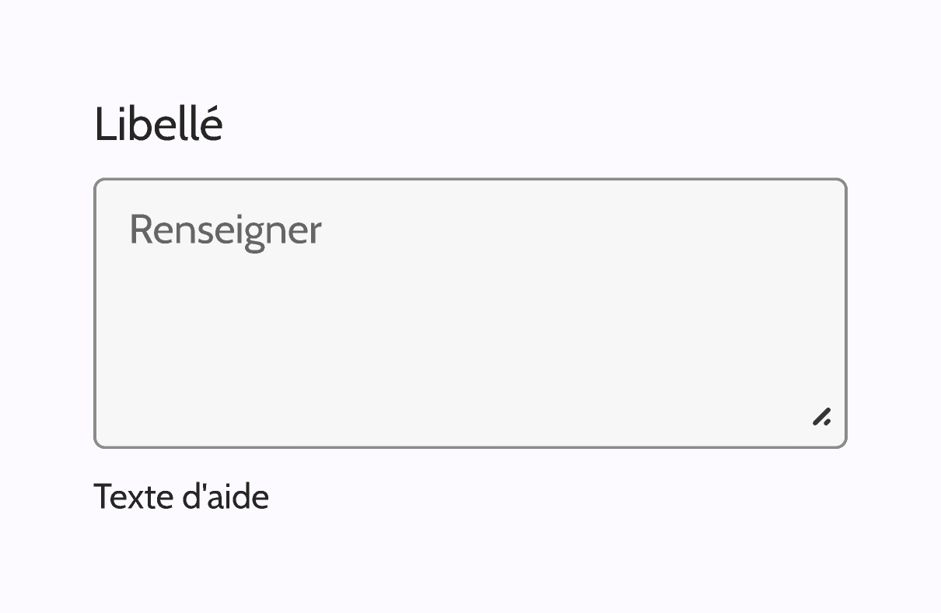941x613 pixels.
Task: Select the Libellé heading text
Action: click(158, 123)
